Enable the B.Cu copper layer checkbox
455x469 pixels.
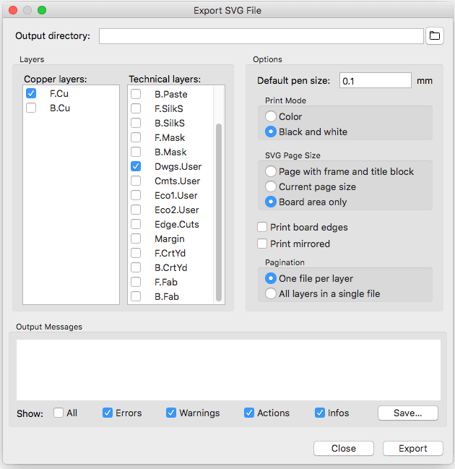[31, 108]
